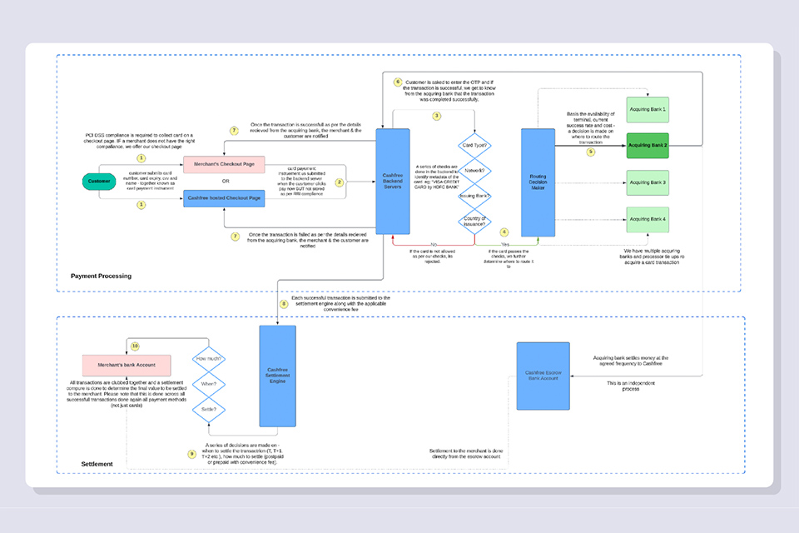Click step number 5 circle marker

click(592, 152)
